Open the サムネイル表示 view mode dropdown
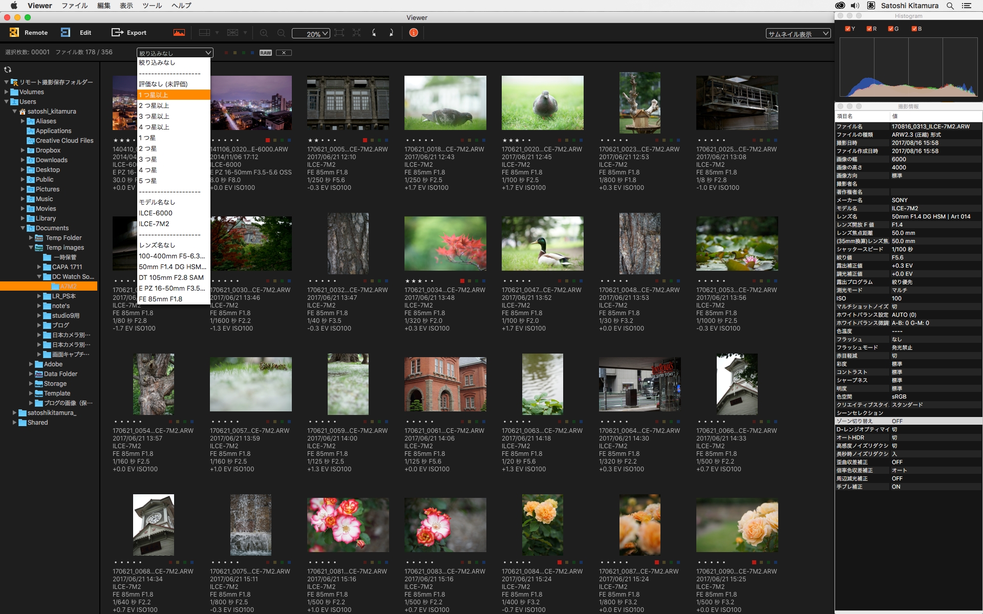Screen dimensions: 983x614 click(x=798, y=34)
